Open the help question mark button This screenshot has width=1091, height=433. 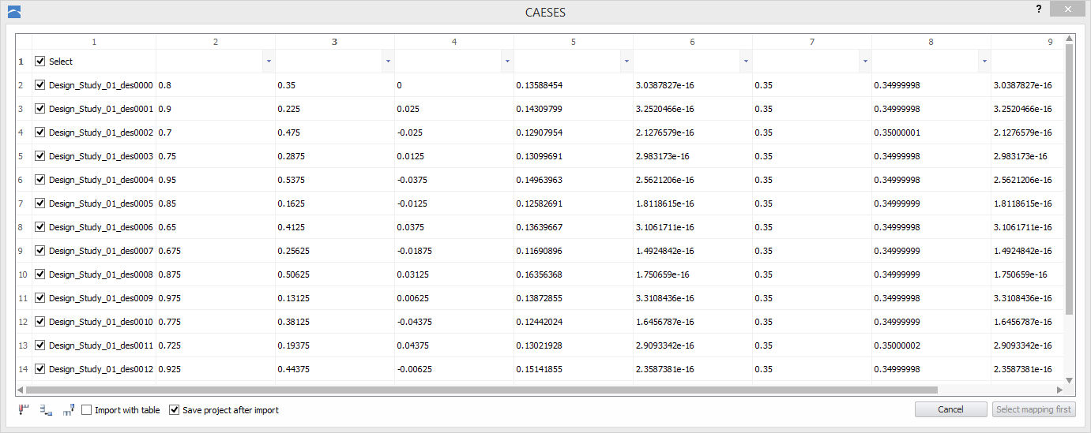[1039, 9]
